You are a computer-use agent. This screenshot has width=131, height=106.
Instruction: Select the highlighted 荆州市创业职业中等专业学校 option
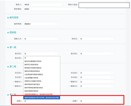[42, 98]
